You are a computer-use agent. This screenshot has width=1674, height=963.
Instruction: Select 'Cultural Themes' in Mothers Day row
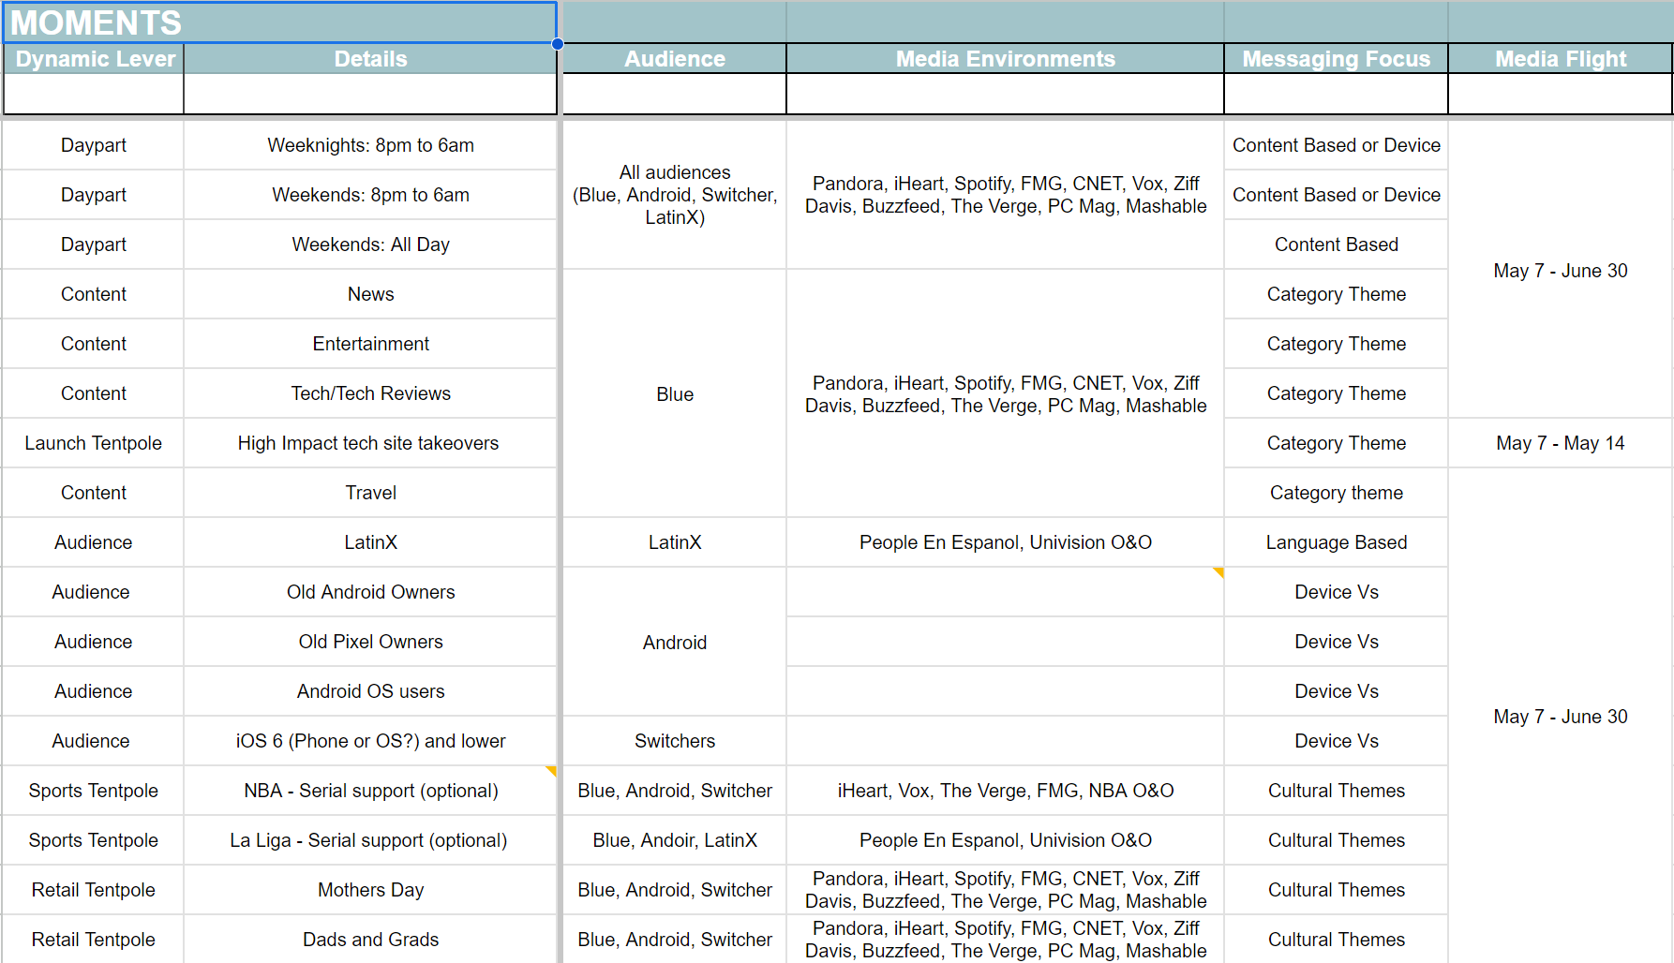[1336, 890]
